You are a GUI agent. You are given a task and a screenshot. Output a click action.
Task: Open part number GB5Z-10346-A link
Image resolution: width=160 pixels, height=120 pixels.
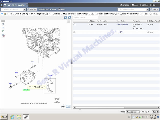(123, 24)
